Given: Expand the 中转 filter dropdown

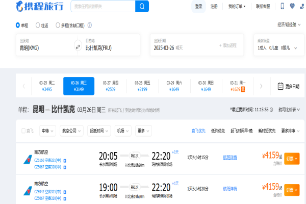Looking at the screenshot, I should [47, 131].
